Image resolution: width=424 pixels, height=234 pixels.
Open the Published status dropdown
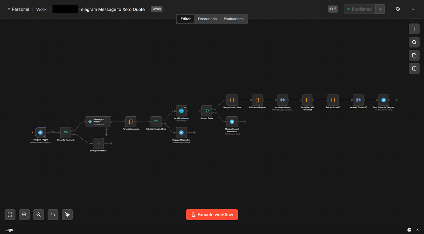pyautogui.click(x=380, y=9)
